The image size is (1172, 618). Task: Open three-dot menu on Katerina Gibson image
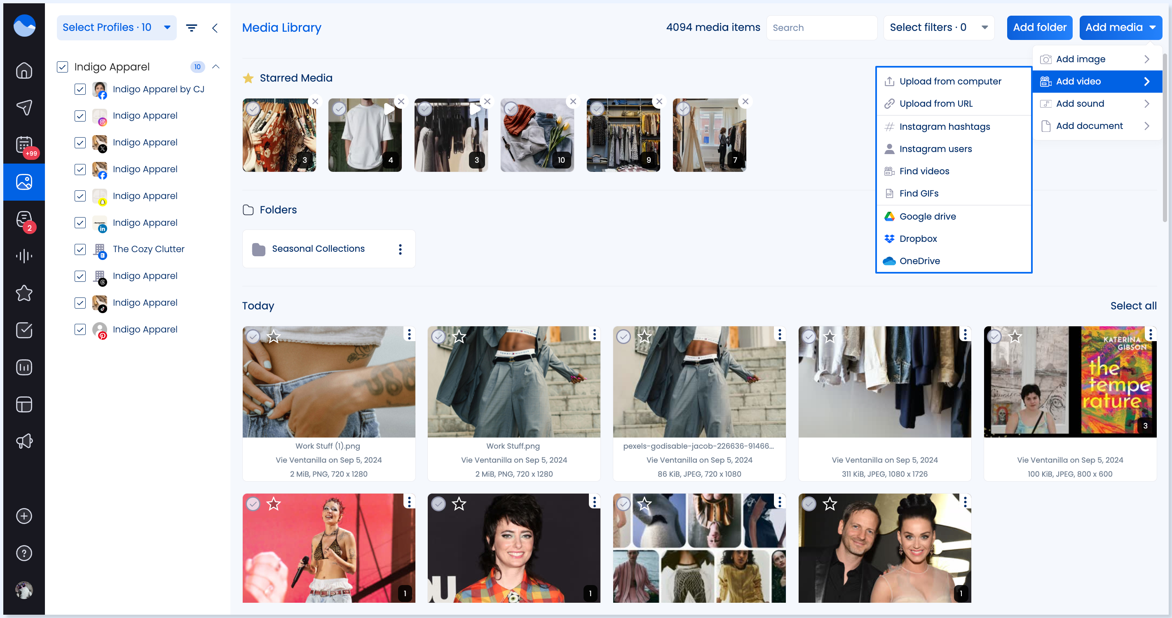1151,335
